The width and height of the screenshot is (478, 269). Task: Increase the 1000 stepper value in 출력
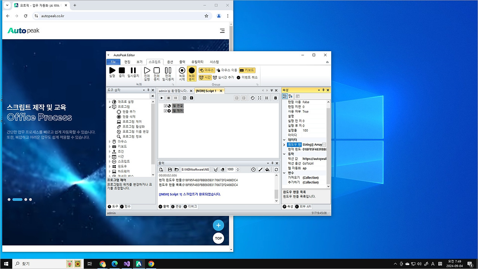238,168
